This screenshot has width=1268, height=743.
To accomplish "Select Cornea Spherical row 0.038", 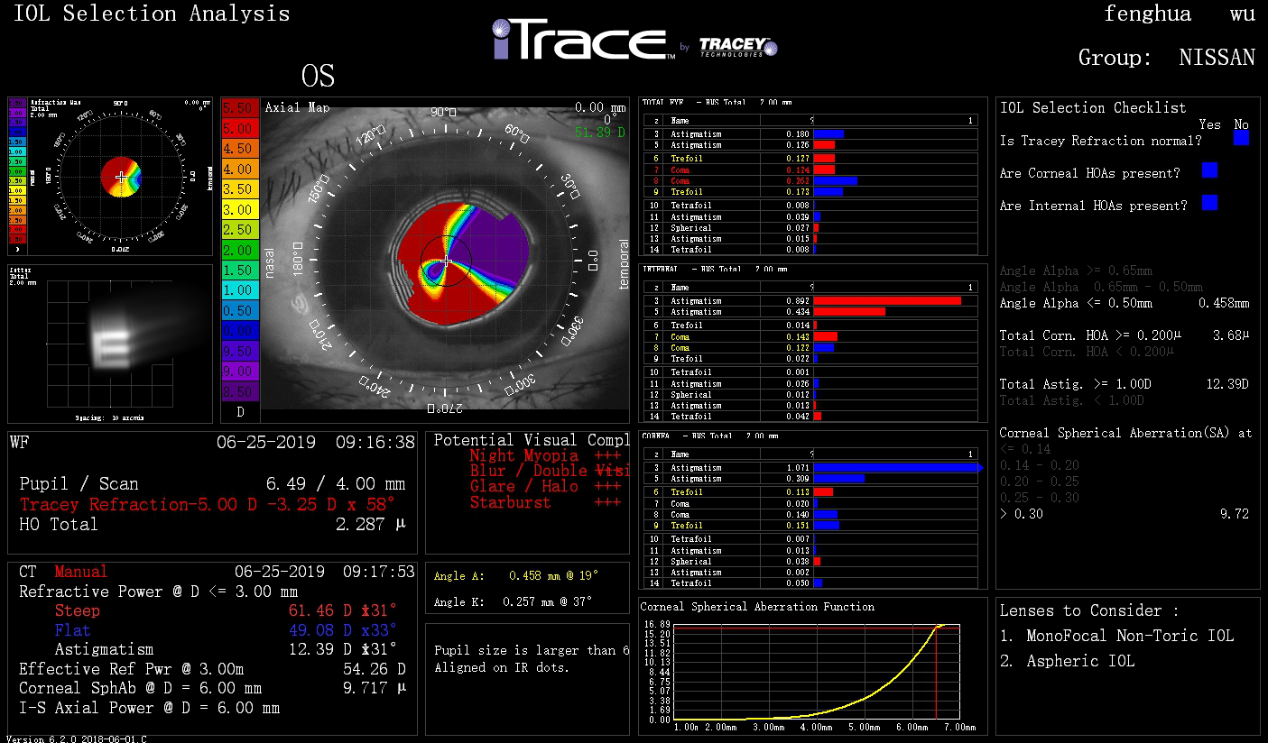I will 810,561.
